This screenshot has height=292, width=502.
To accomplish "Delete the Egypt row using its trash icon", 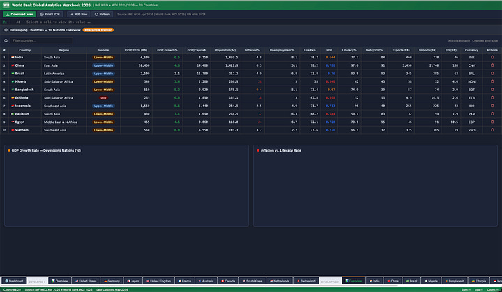I will click(492, 122).
